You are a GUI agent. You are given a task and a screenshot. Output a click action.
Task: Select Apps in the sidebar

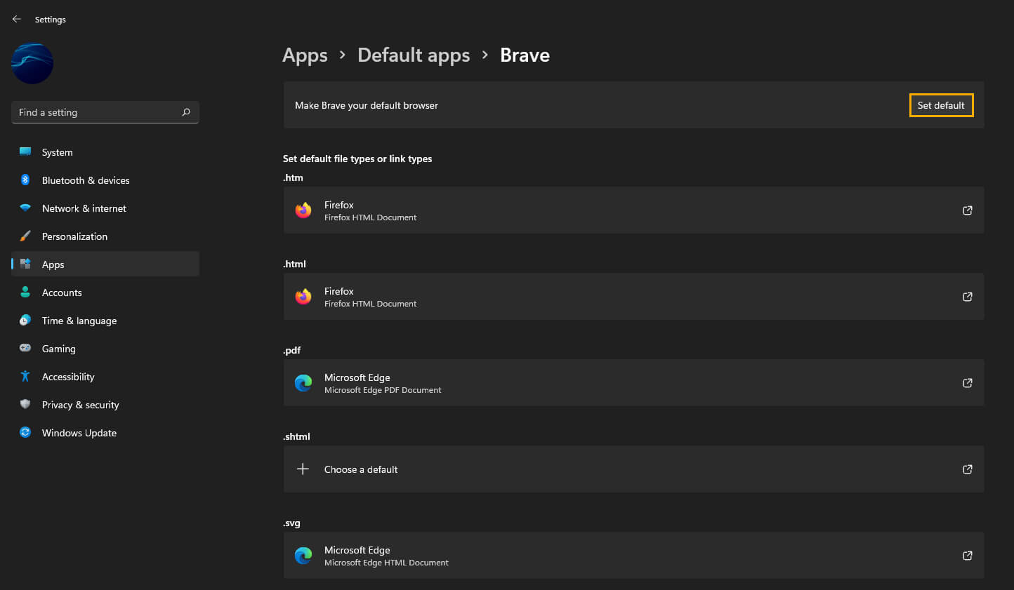tap(105, 264)
